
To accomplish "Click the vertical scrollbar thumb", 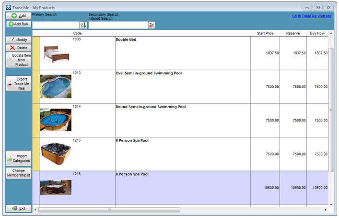I will 331,110.
